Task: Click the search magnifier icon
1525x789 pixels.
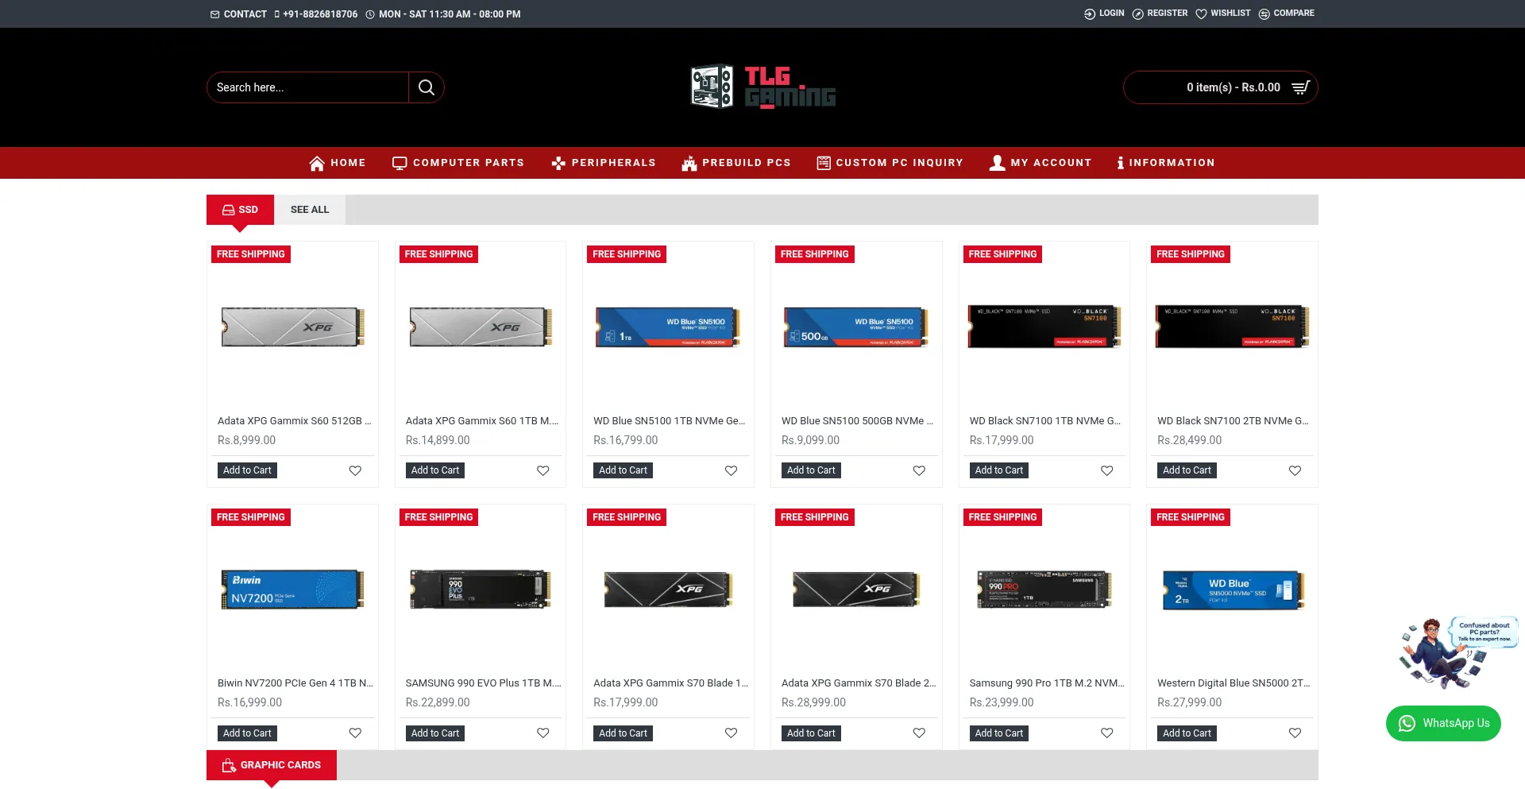Action: pos(427,87)
